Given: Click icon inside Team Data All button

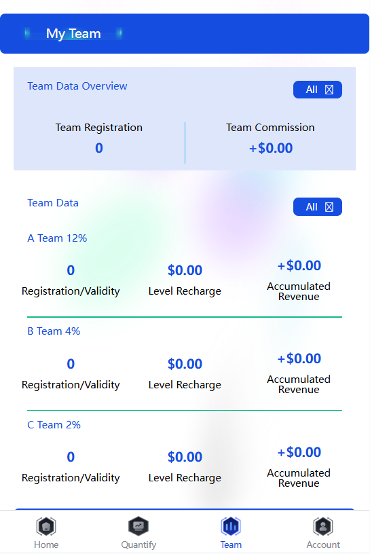Looking at the screenshot, I should tap(329, 207).
